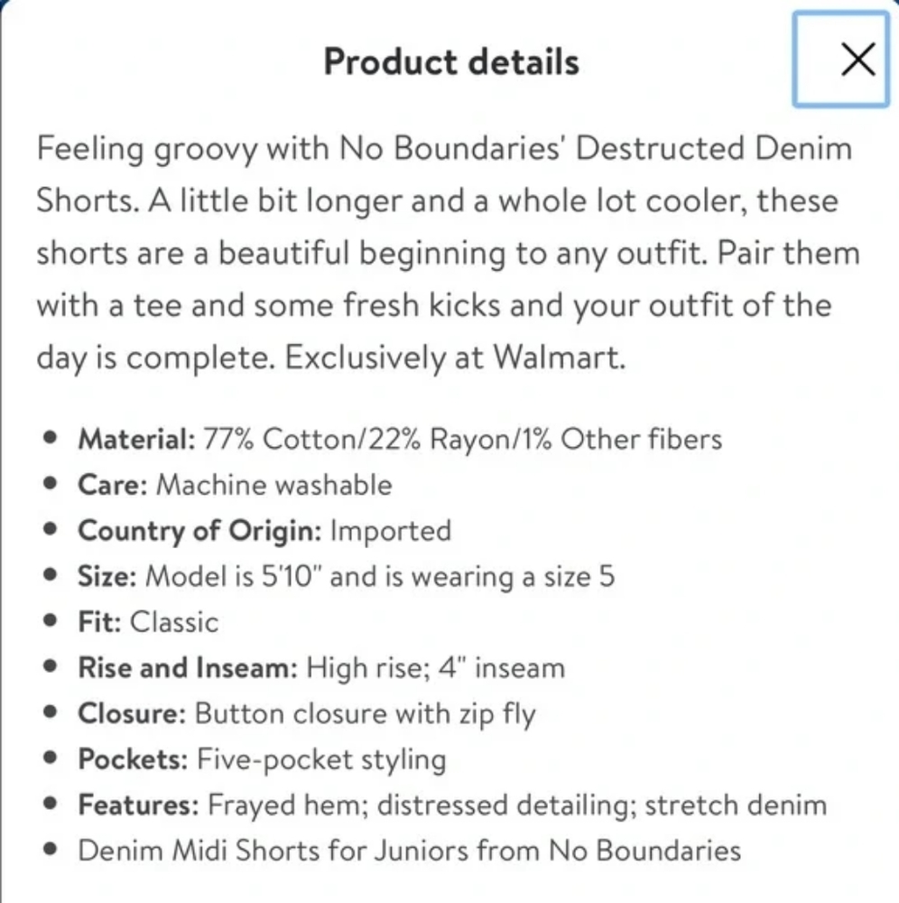
Task: Click the Rise and Inseam label
Action: [x=189, y=668]
